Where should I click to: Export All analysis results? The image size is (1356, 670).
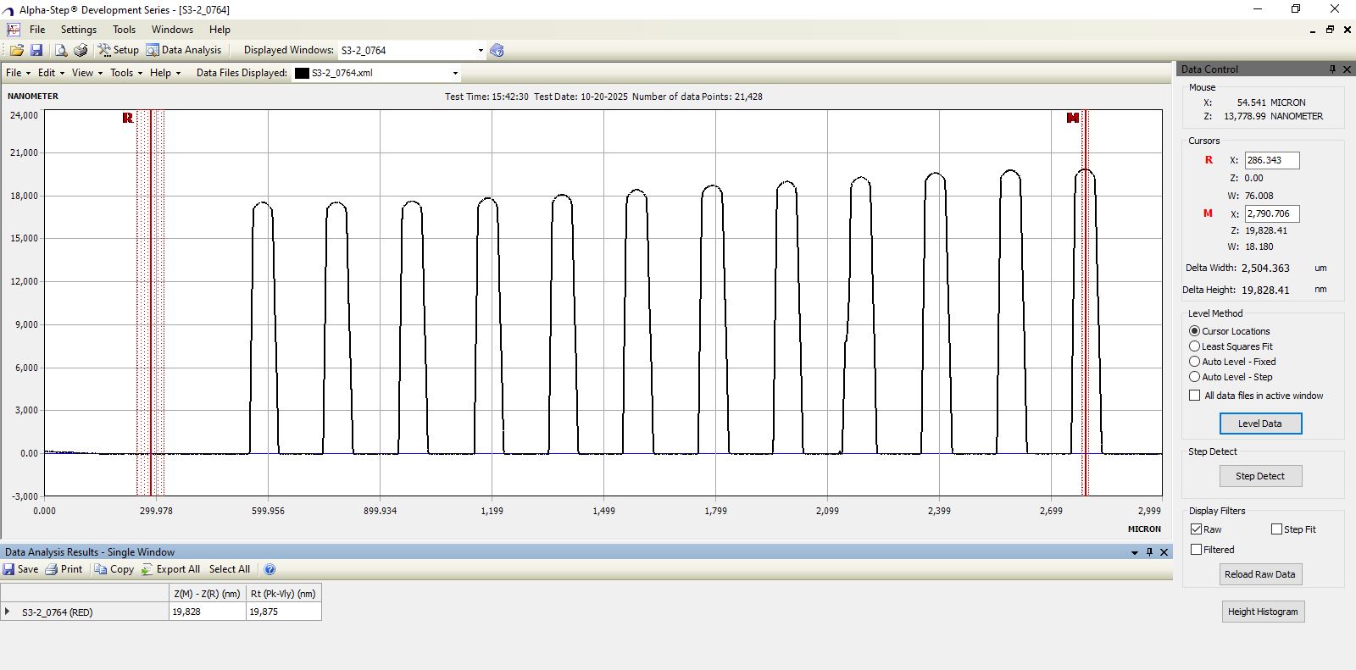pos(170,569)
